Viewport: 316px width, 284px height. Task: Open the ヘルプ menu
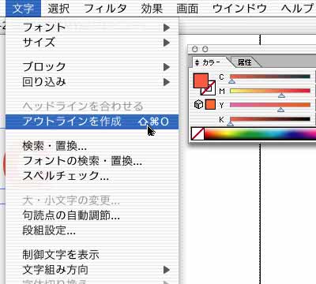tap(297, 9)
